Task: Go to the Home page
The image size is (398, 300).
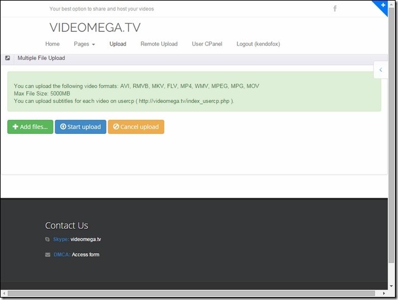Action: coord(52,44)
